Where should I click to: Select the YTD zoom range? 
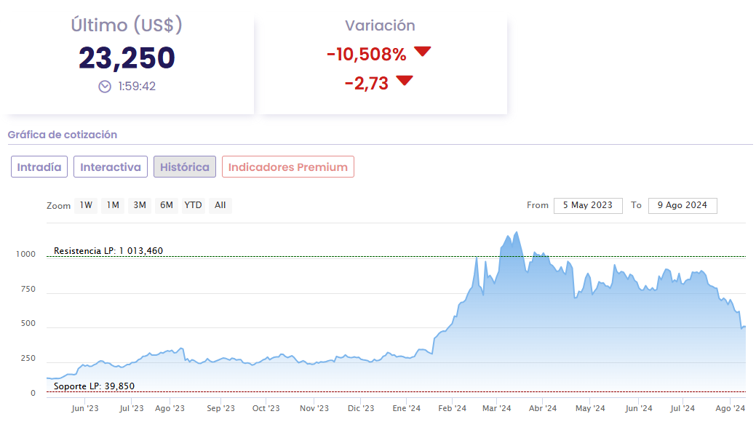pyautogui.click(x=193, y=205)
